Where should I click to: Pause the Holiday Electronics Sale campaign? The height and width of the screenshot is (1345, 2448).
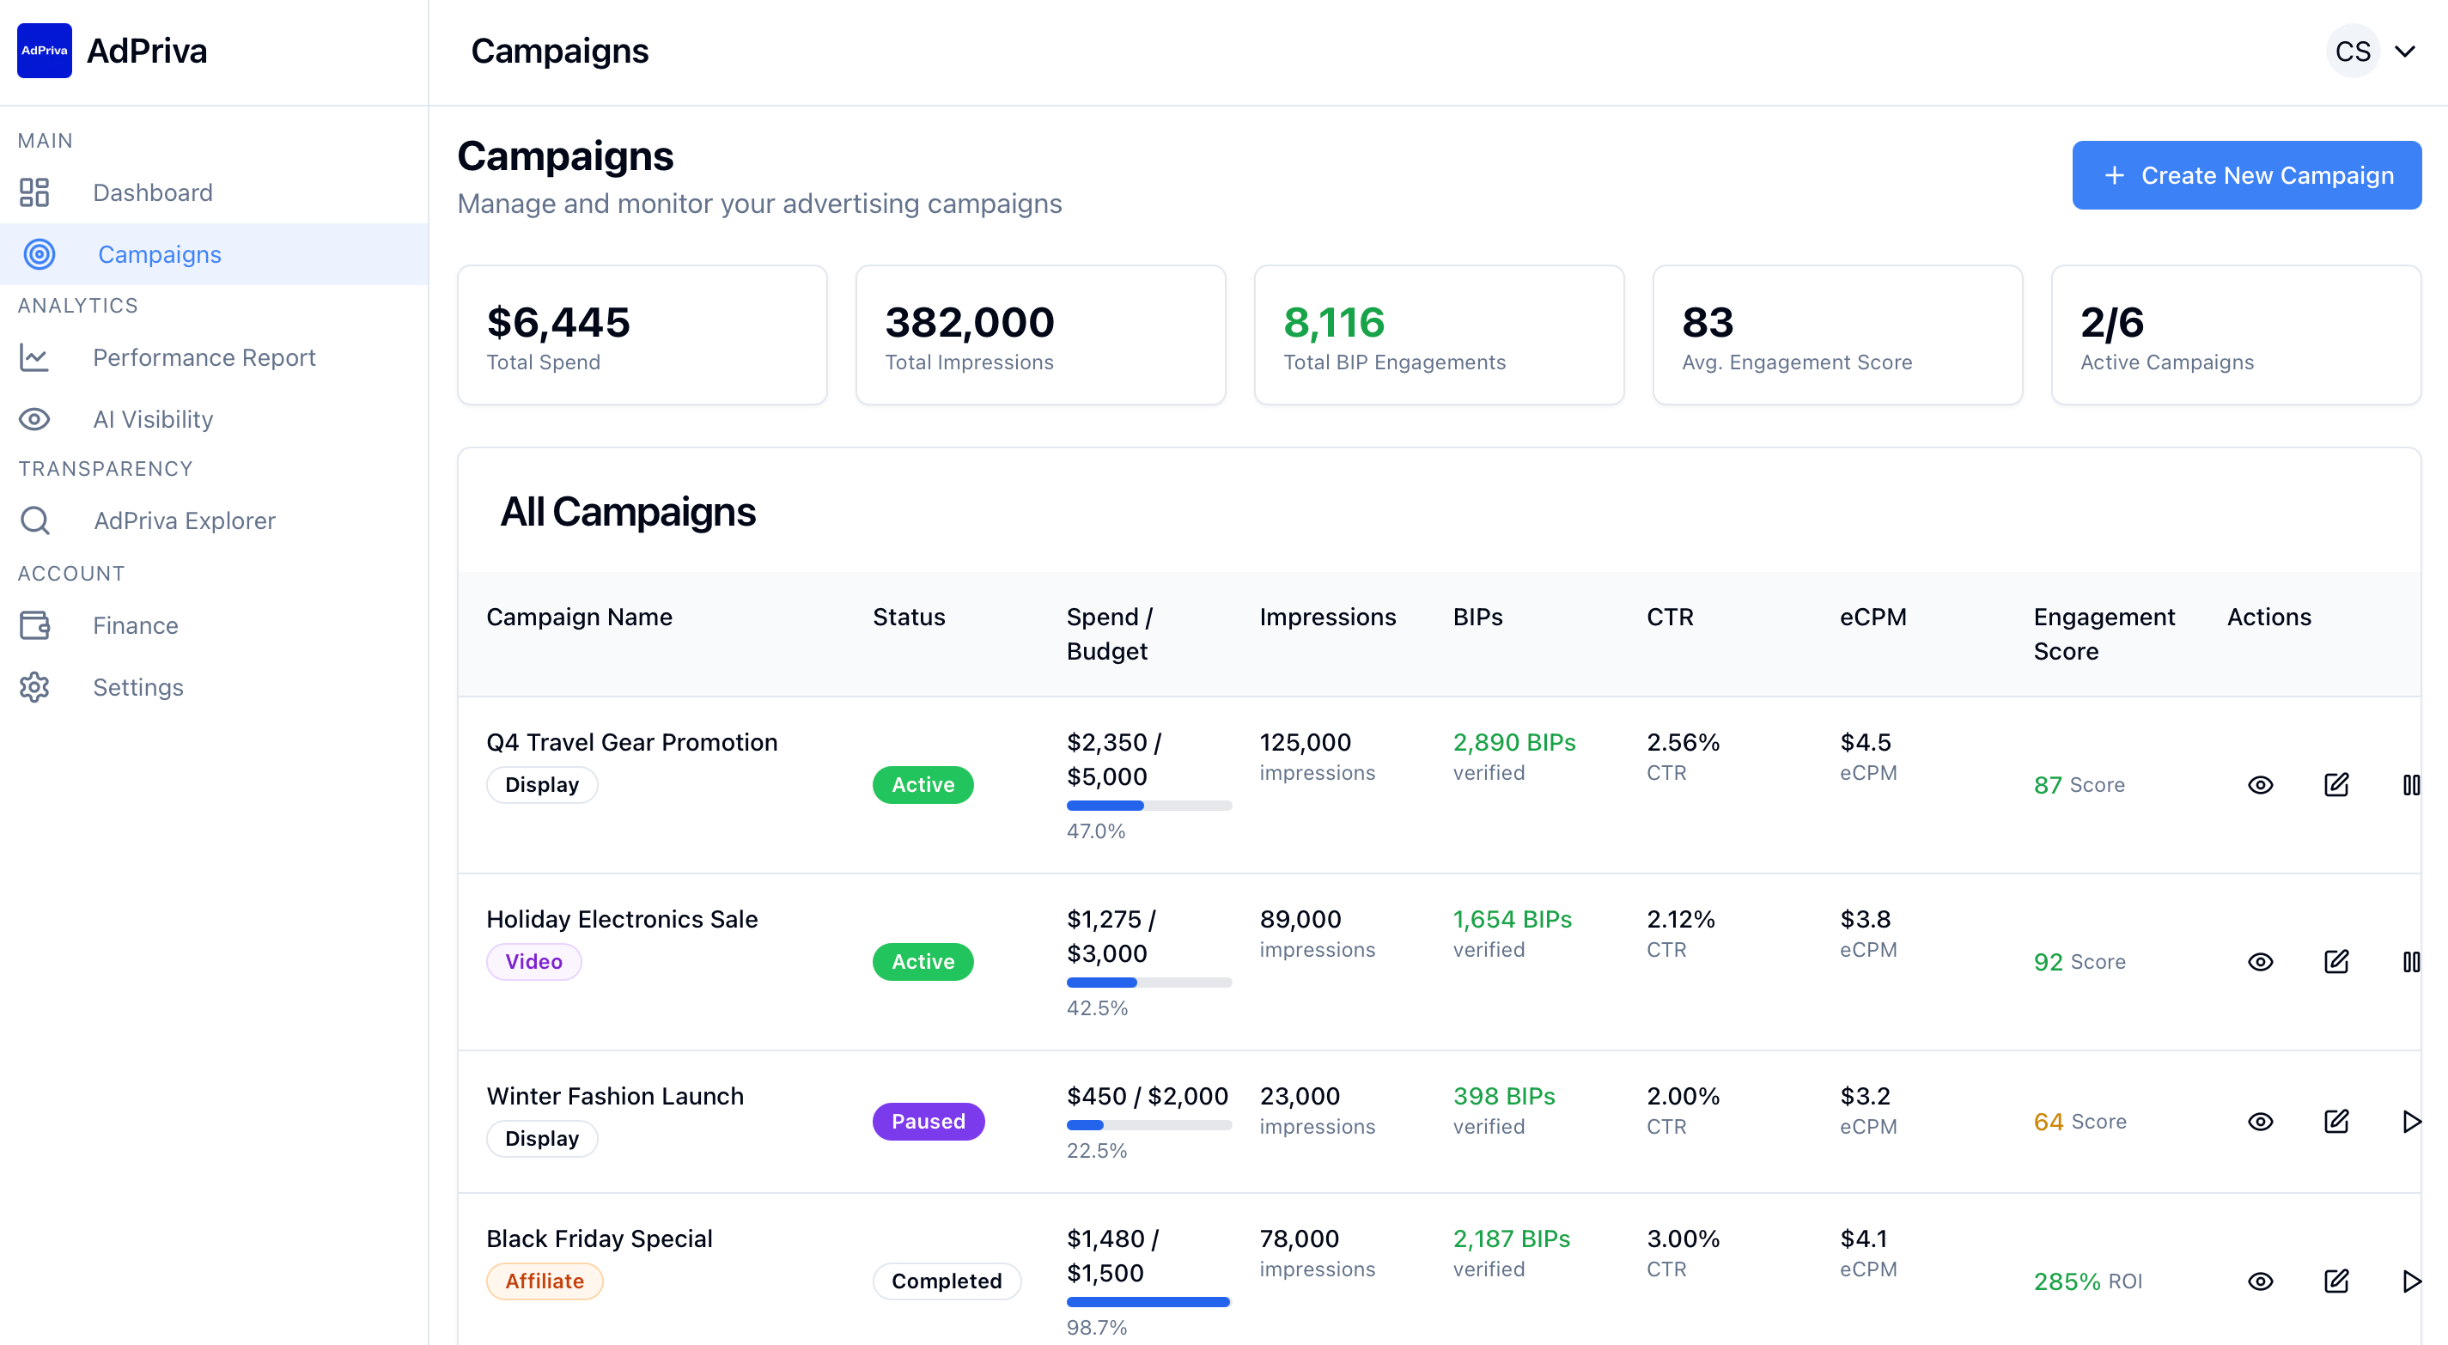(x=2410, y=962)
